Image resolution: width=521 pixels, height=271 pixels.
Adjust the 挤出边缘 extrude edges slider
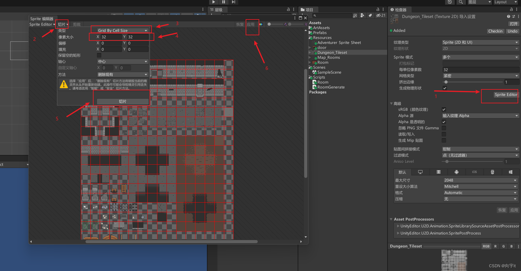(473, 82)
